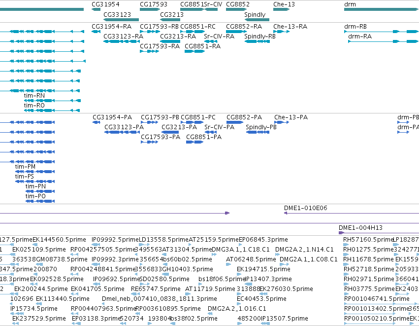Select the drm gene bar
The image size is (419, 326).
tap(382, 9)
